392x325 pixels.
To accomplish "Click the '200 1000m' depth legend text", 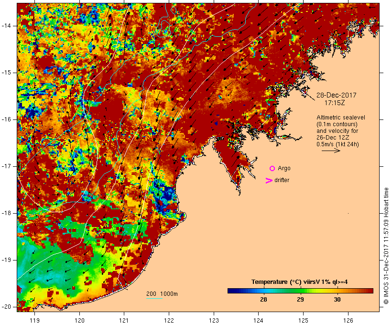I will (x=162, y=294).
